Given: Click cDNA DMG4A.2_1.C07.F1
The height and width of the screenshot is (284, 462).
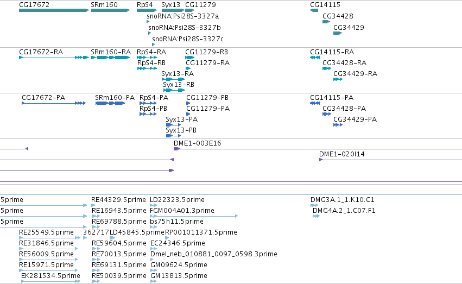Looking at the screenshot, I should coord(344,211).
